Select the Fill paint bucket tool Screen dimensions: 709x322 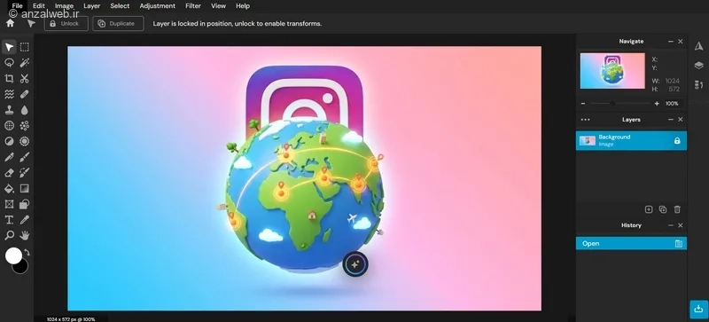[9, 188]
